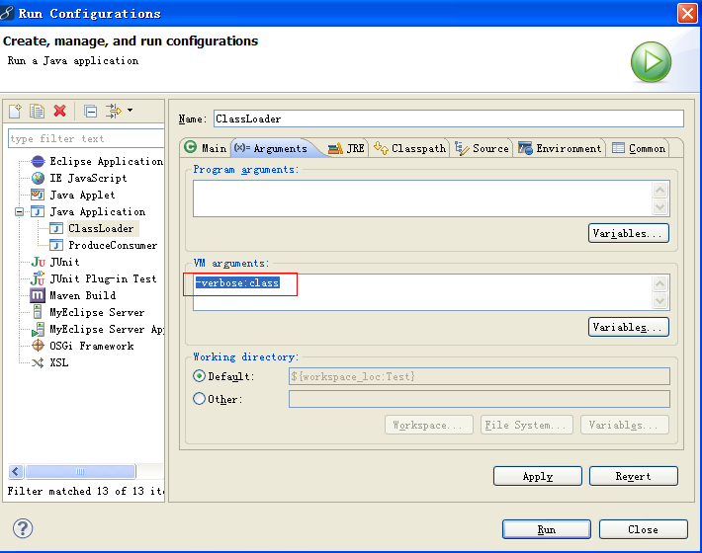This screenshot has width=702, height=553.
Task: Click the MyEclipse Server icon
Action: point(38,312)
